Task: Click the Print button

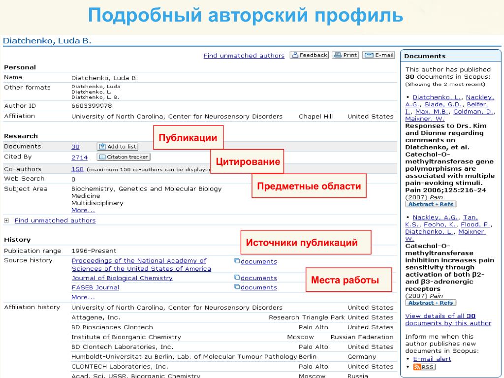Action: pyautogui.click(x=346, y=55)
